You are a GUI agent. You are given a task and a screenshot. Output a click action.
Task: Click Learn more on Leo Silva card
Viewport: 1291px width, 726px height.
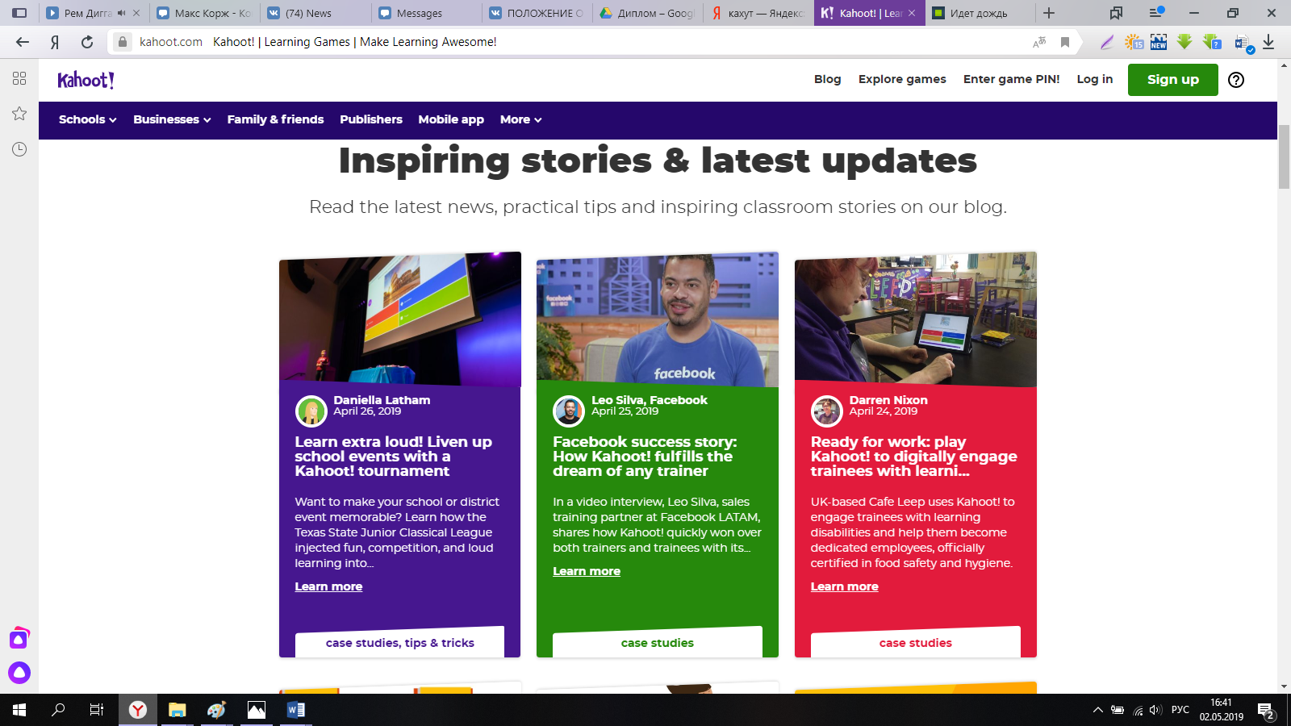pyautogui.click(x=587, y=571)
